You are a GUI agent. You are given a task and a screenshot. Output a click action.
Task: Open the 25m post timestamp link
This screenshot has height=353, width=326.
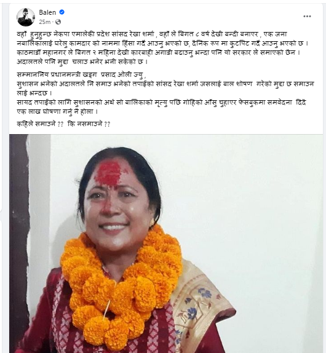(x=44, y=22)
